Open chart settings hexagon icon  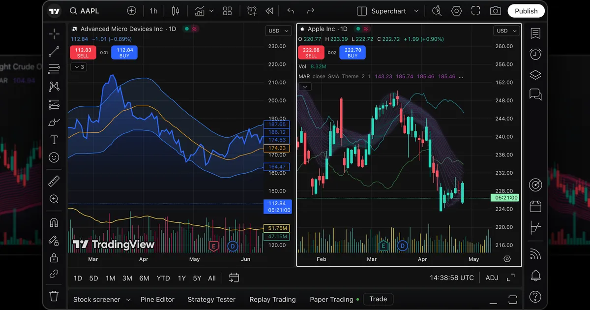pos(457,11)
